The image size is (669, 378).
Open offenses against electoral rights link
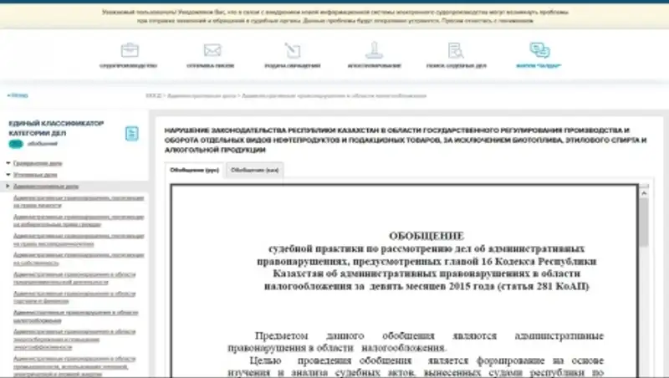[79, 221]
